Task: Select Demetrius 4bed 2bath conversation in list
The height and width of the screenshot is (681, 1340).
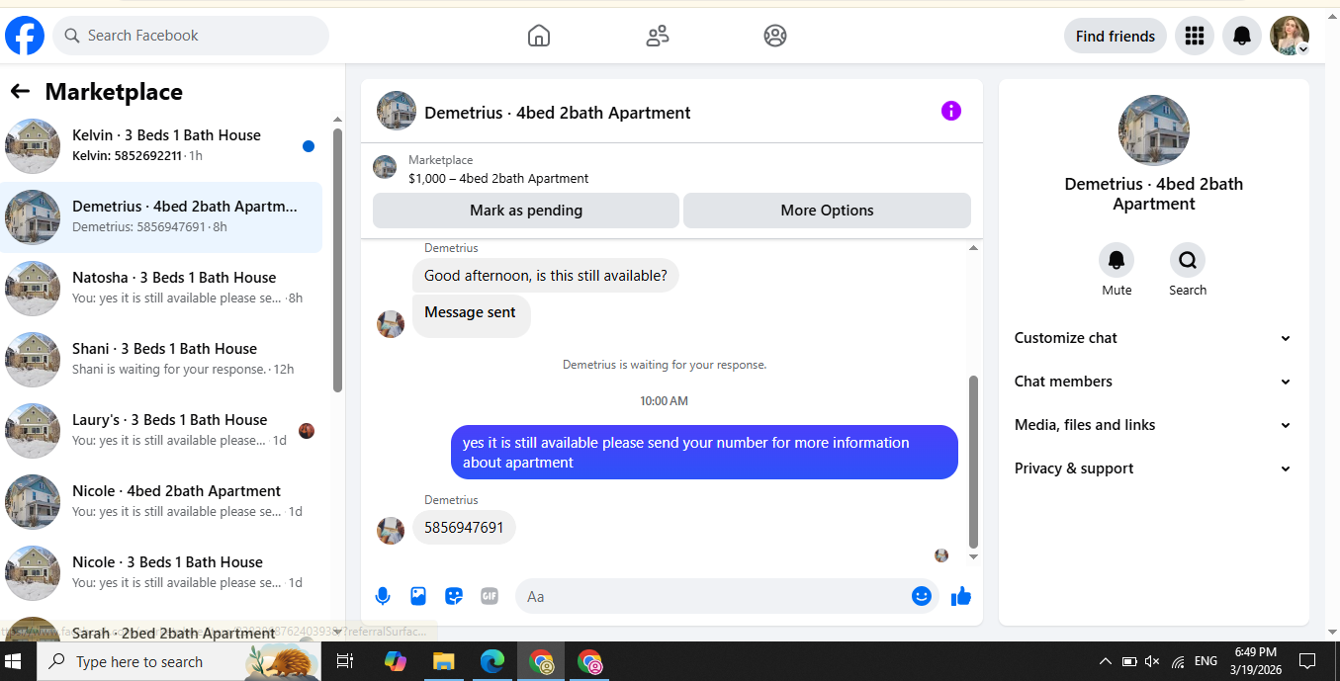Action: [x=163, y=217]
